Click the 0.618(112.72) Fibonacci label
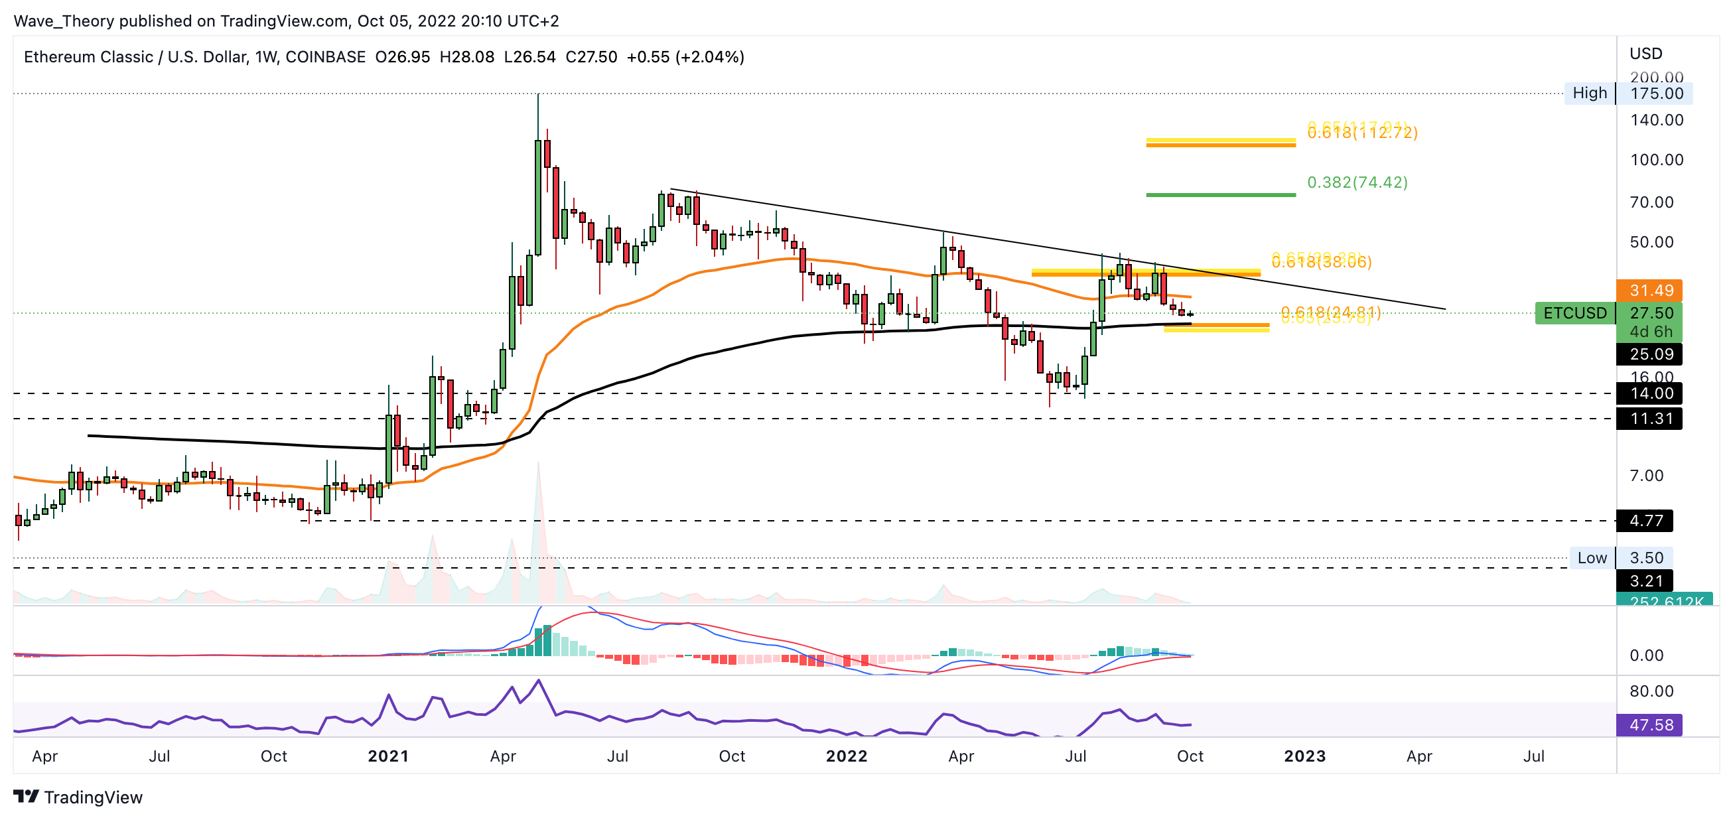 pos(1361,133)
